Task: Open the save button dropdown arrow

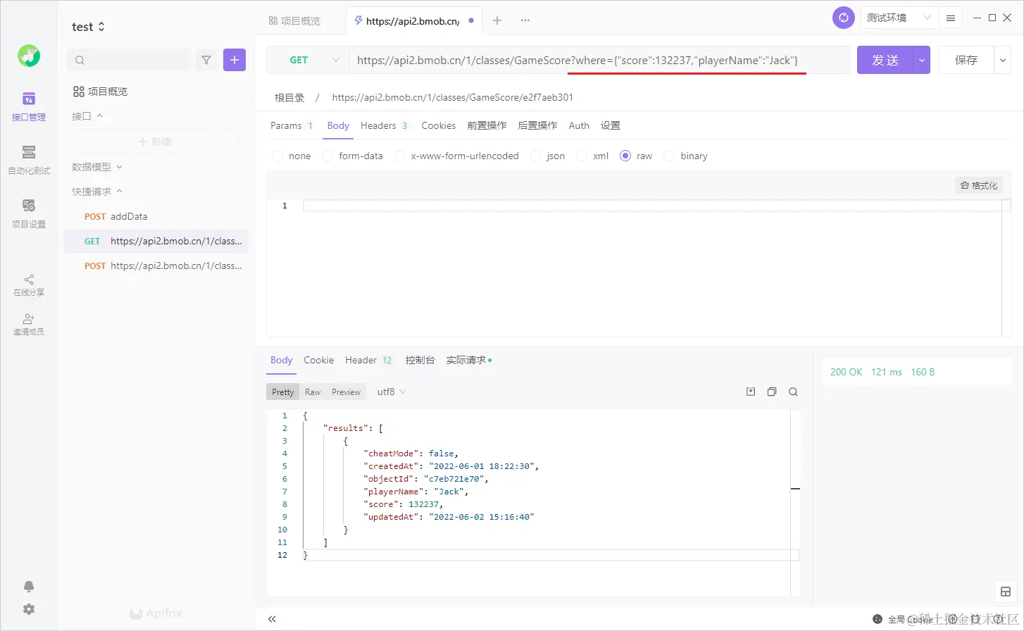Action: [1003, 60]
